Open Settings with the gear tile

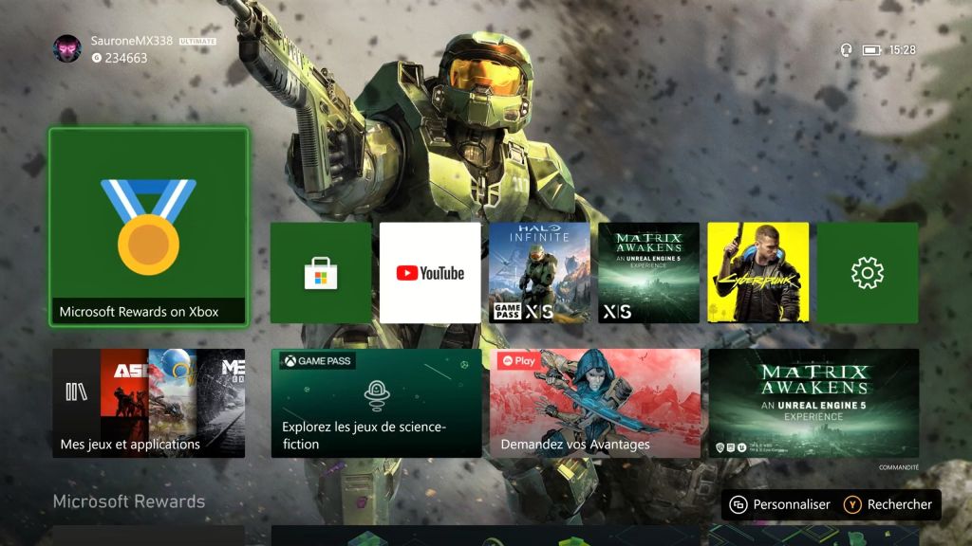[868, 273]
